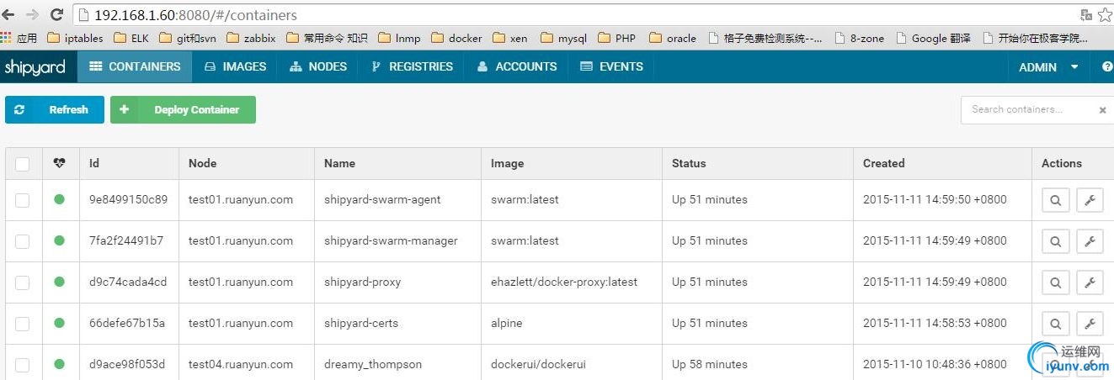Click green status dot for dreamy_thompson
The image size is (1114, 380).
click(x=59, y=364)
